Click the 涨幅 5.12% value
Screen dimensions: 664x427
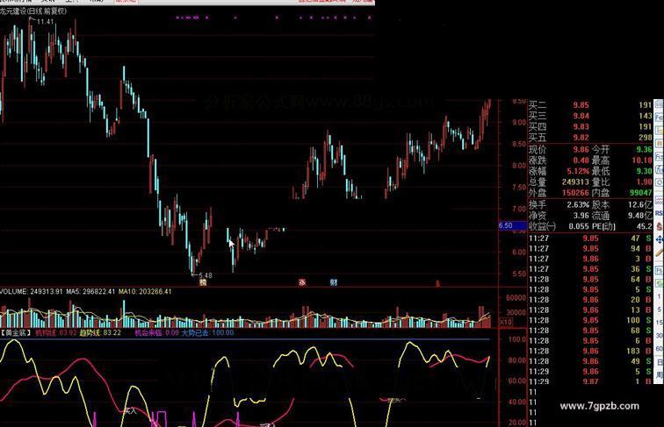[x=578, y=171]
